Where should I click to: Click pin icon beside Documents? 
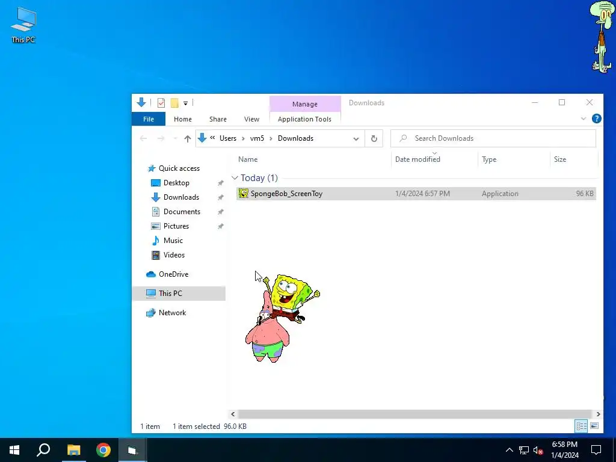pyautogui.click(x=221, y=212)
